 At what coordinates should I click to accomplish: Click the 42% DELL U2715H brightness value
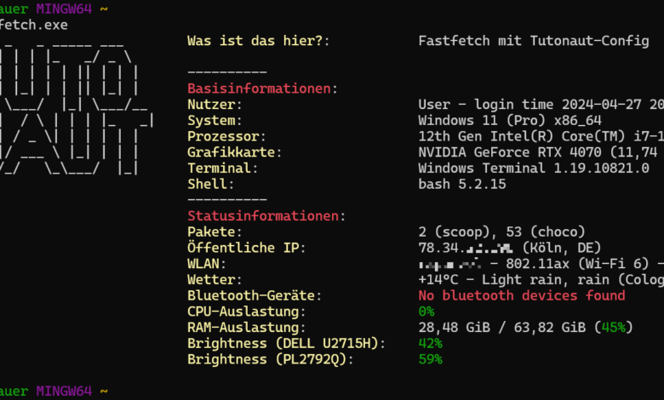[x=430, y=344]
